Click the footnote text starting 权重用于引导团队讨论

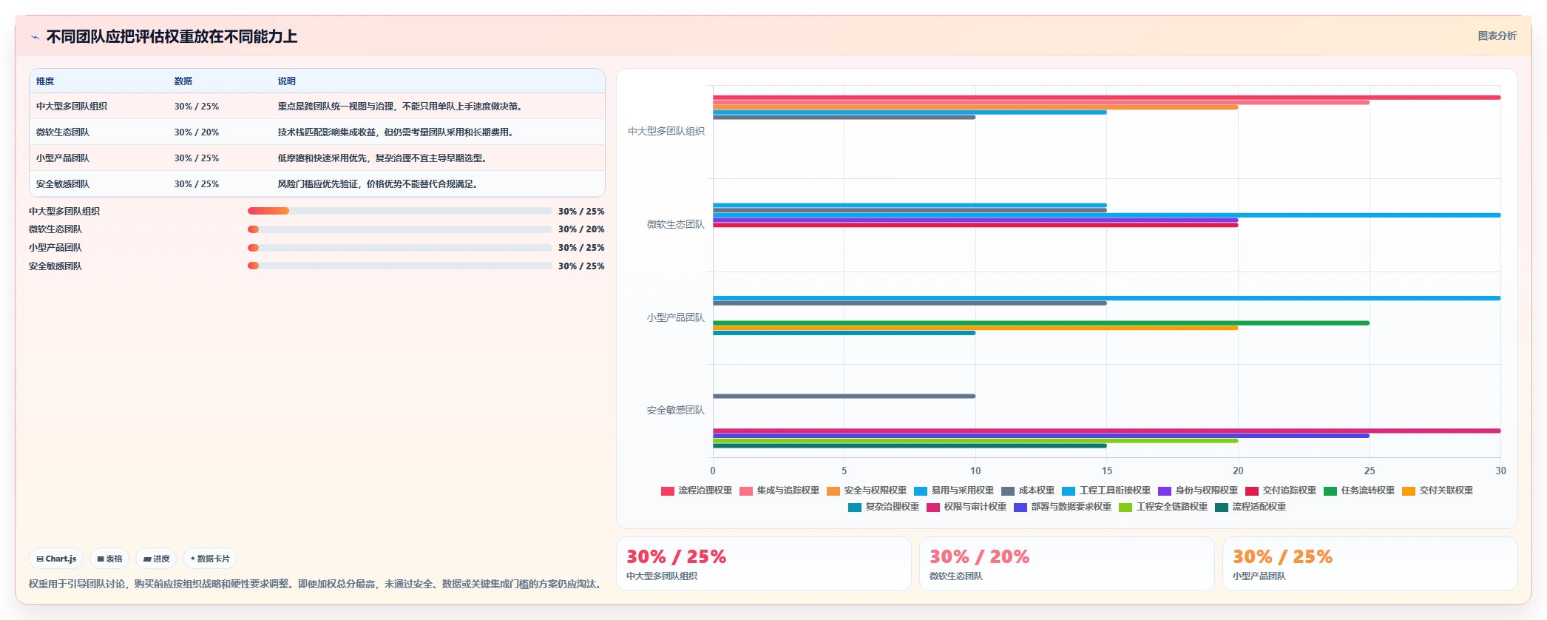(x=316, y=584)
